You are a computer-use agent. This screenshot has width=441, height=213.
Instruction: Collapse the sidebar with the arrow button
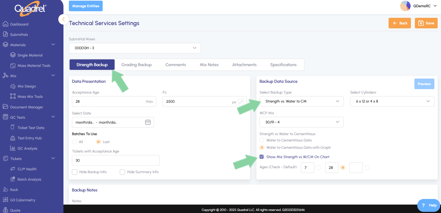coord(64,19)
